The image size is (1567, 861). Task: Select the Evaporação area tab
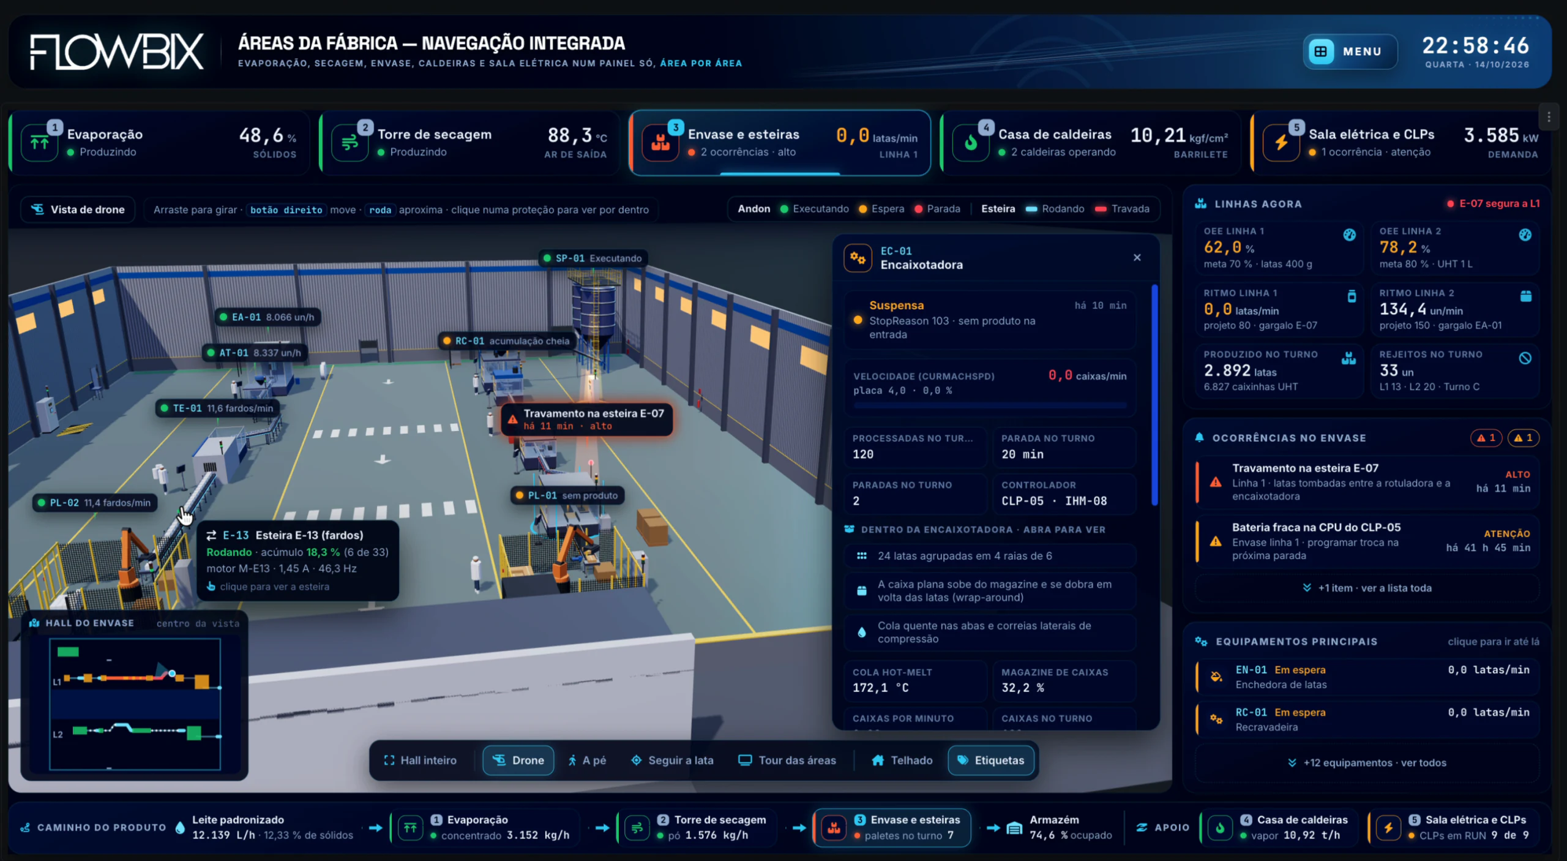[159, 143]
